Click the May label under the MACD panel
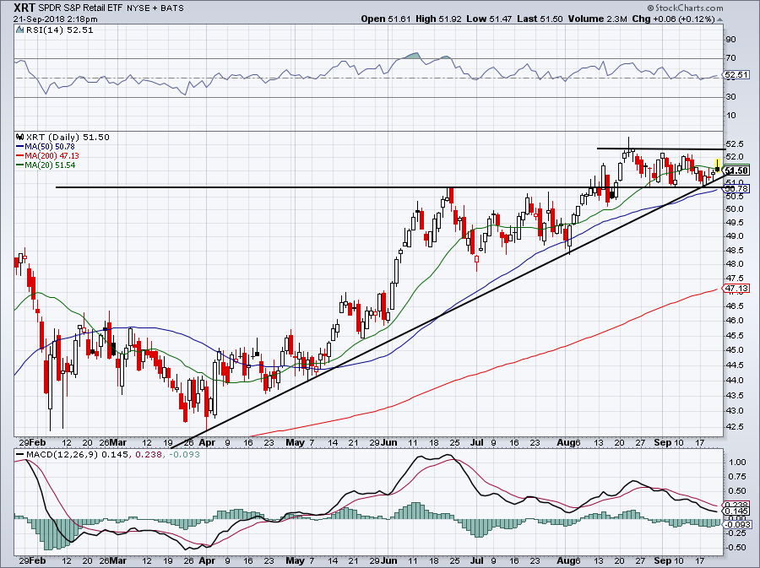This screenshot has height=568, width=760. click(x=296, y=560)
